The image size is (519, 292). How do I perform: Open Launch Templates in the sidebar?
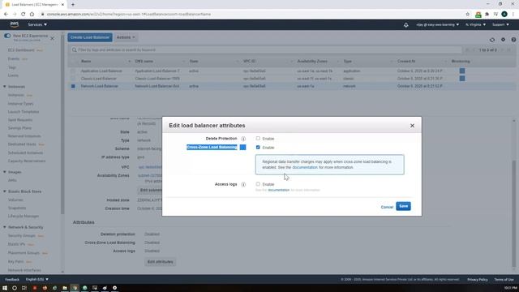click(x=24, y=112)
